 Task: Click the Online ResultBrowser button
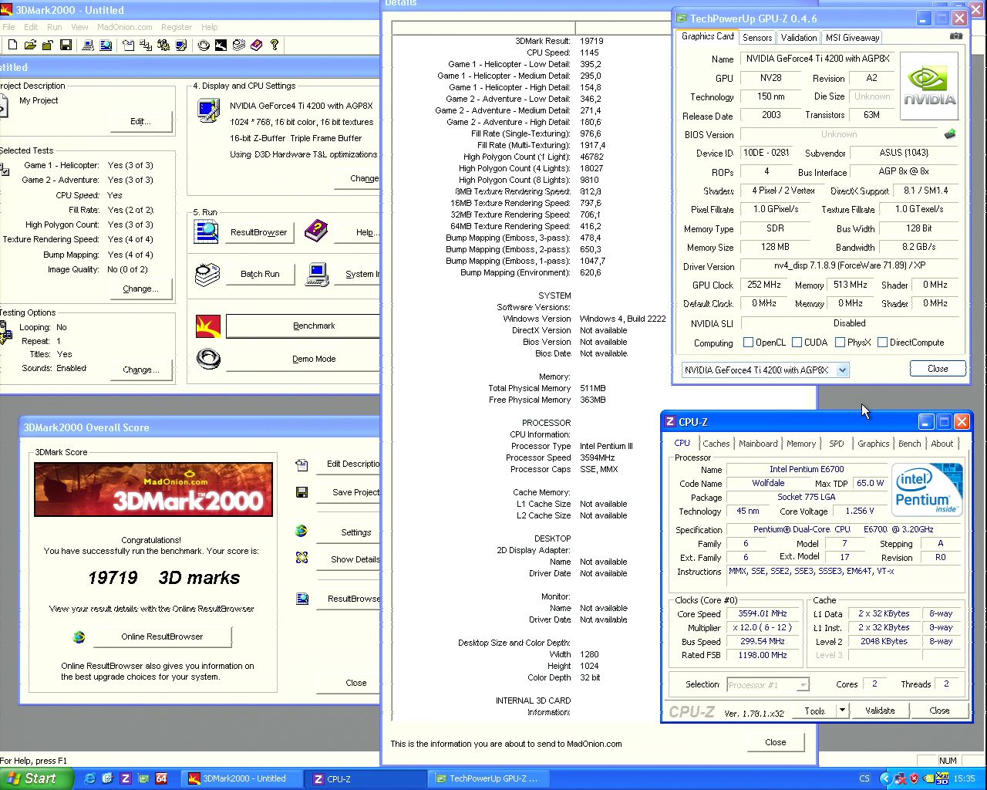162,636
